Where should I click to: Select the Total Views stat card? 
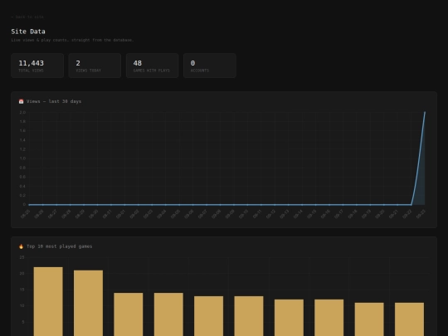[37, 66]
